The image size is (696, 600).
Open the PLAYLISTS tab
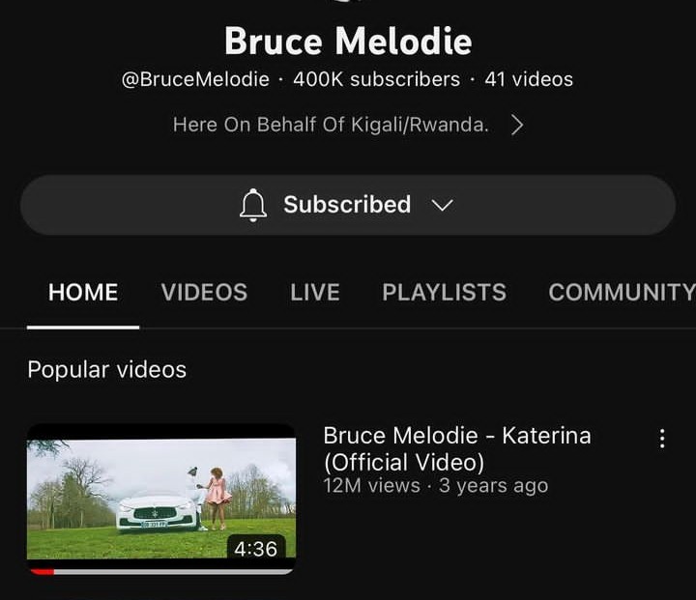tap(445, 293)
